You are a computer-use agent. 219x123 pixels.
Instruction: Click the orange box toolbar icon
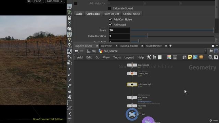[201, 57]
